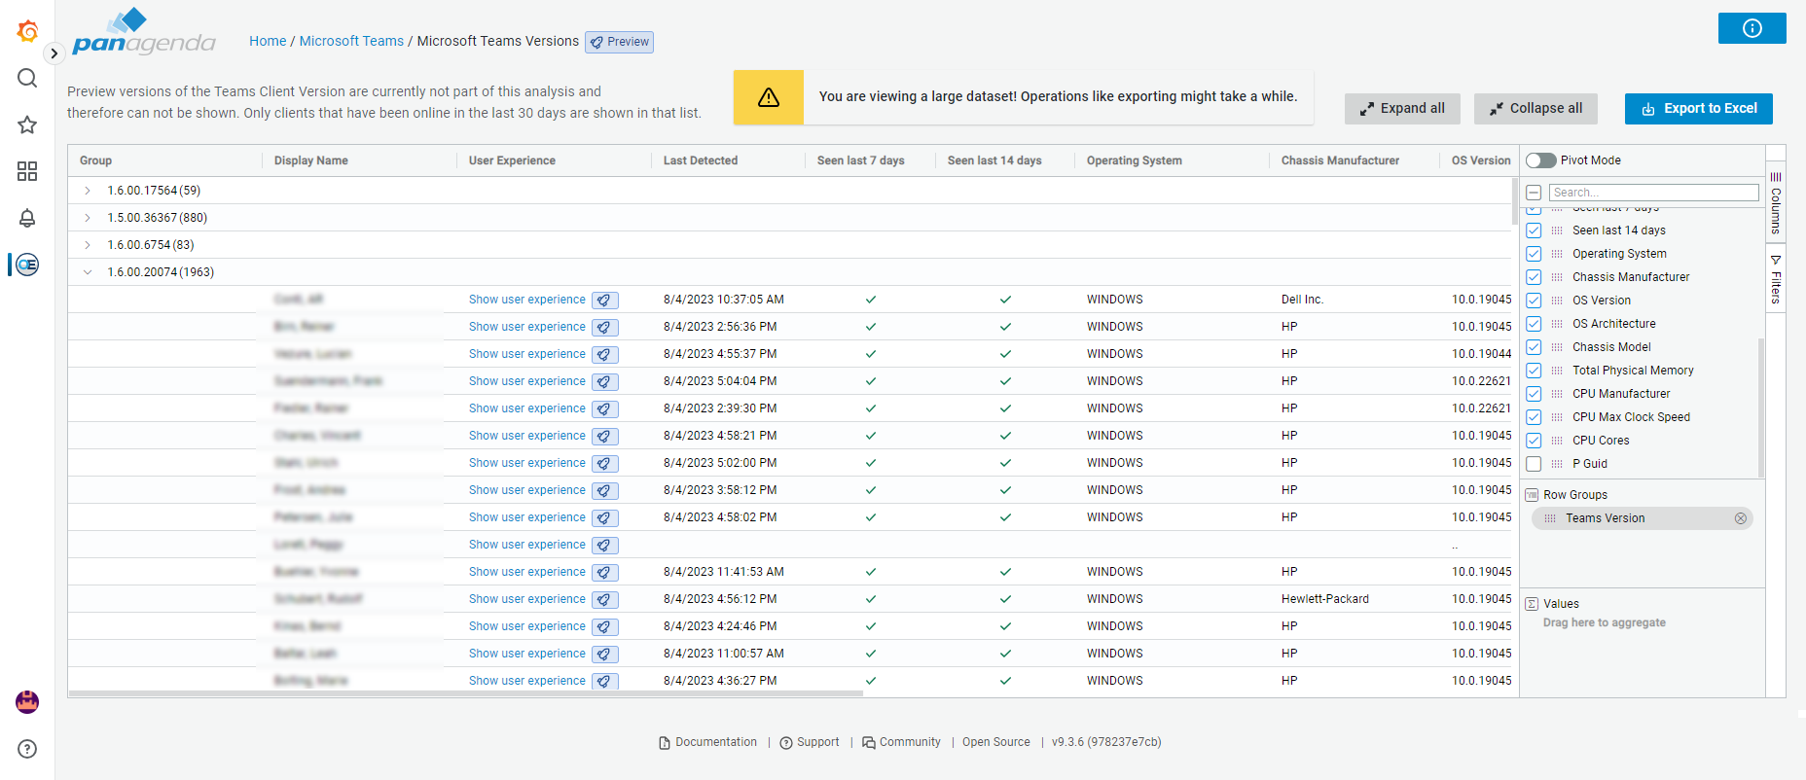Uncheck Chassis Manufacturer column checkbox
This screenshot has width=1806, height=780.
click(x=1534, y=277)
